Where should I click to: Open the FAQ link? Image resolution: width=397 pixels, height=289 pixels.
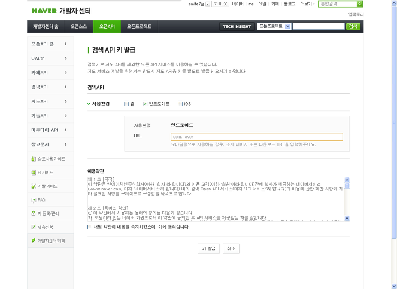pos(41,200)
